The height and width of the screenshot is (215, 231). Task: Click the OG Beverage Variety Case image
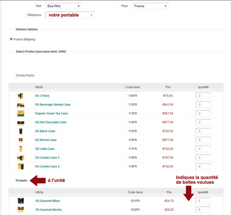tap(21, 105)
